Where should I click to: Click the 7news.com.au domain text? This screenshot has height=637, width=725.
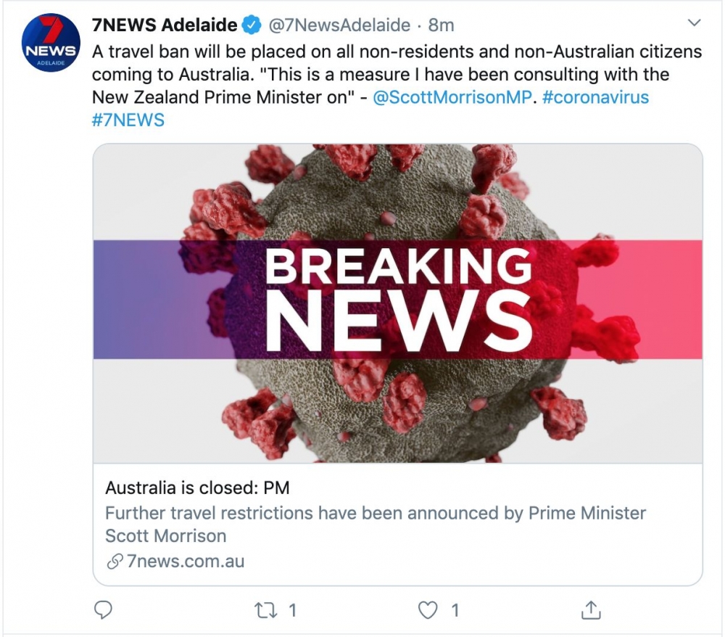(185, 562)
